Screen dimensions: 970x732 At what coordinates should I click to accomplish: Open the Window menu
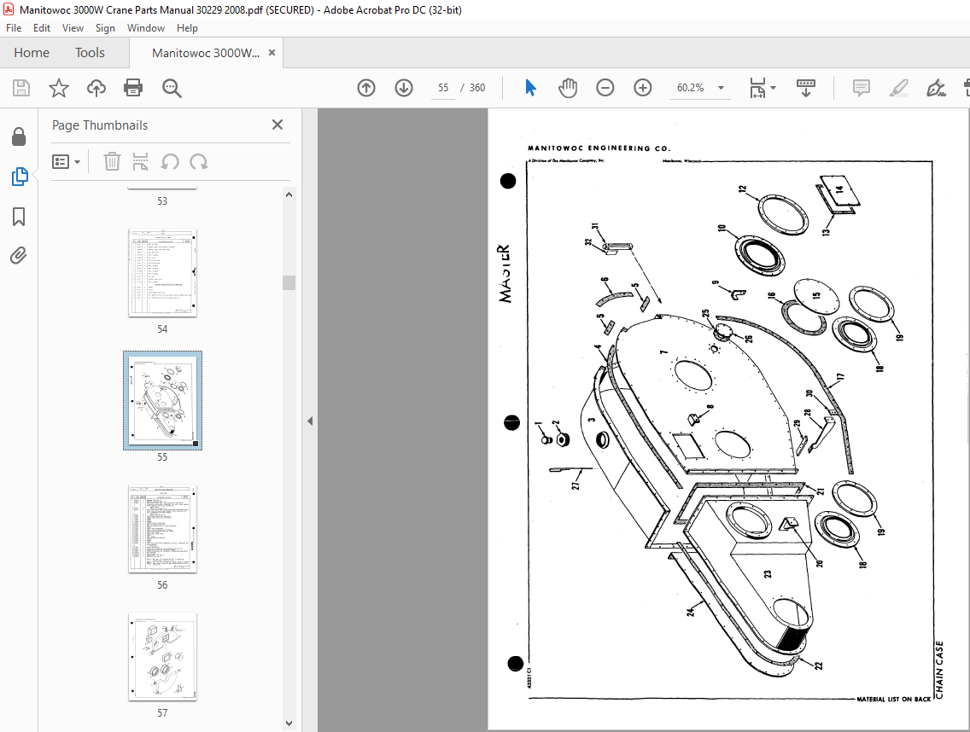tap(146, 28)
